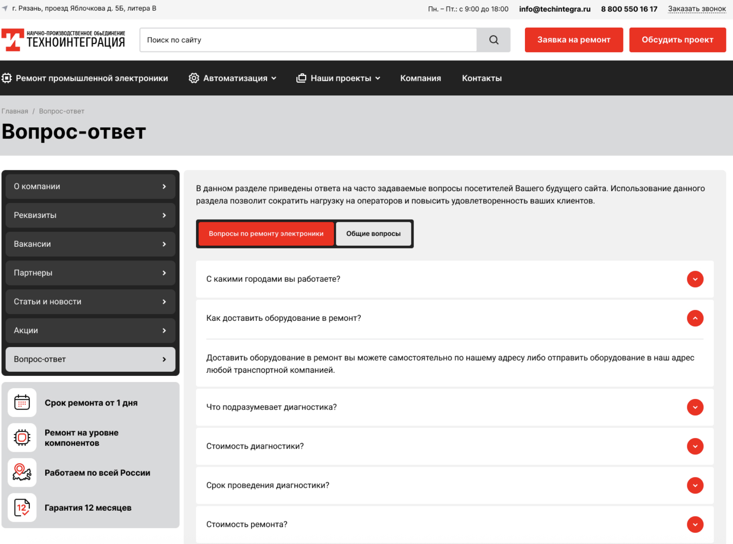Select the 'Вопросы по ремонту электроники' tab
The image size is (733, 544).
point(266,234)
